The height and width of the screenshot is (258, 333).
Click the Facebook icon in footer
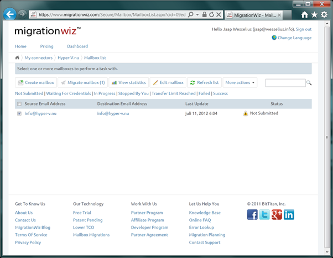(x=252, y=215)
